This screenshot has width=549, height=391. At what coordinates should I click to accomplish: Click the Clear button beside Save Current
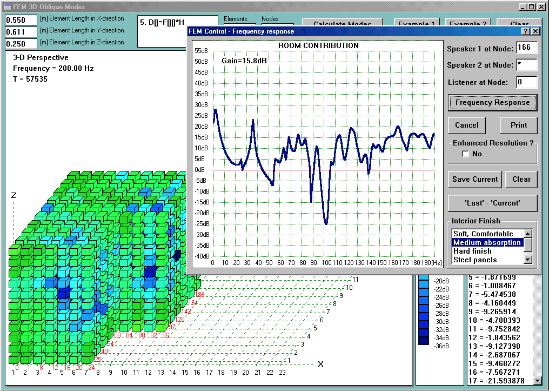point(521,180)
